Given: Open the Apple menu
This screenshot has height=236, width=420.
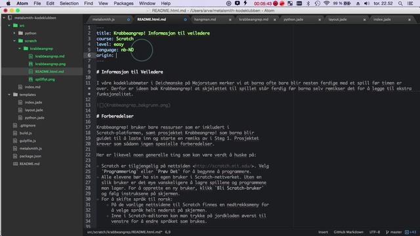Looking at the screenshot, I should pyautogui.click(x=9, y=3).
